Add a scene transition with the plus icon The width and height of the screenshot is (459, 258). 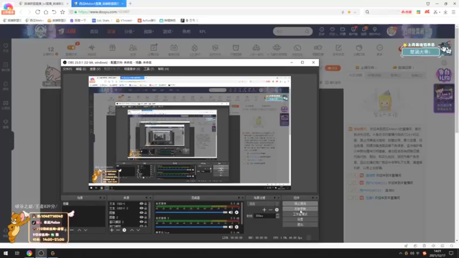pyautogui.click(x=264, y=210)
